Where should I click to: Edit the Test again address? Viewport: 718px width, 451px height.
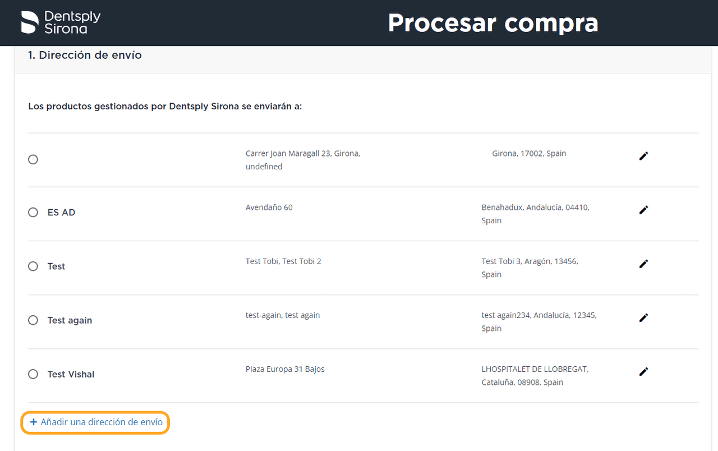pyautogui.click(x=643, y=317)
